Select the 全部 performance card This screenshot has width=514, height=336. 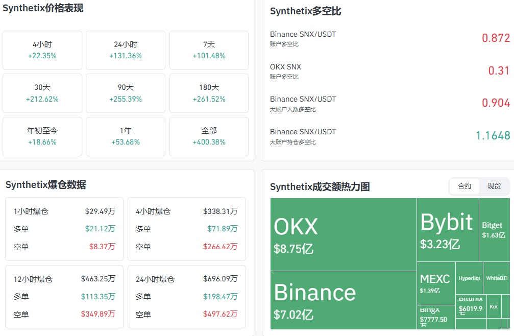(209, 136)
